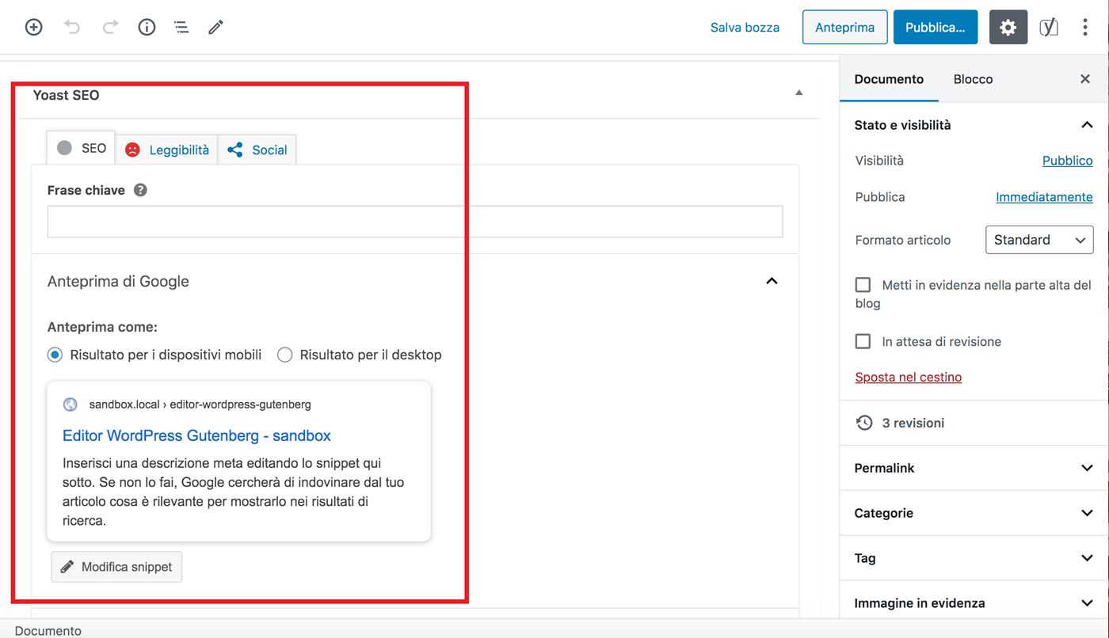Click into the Frase chiave input field
This screenshot has width=1109, height=638.
415,222
